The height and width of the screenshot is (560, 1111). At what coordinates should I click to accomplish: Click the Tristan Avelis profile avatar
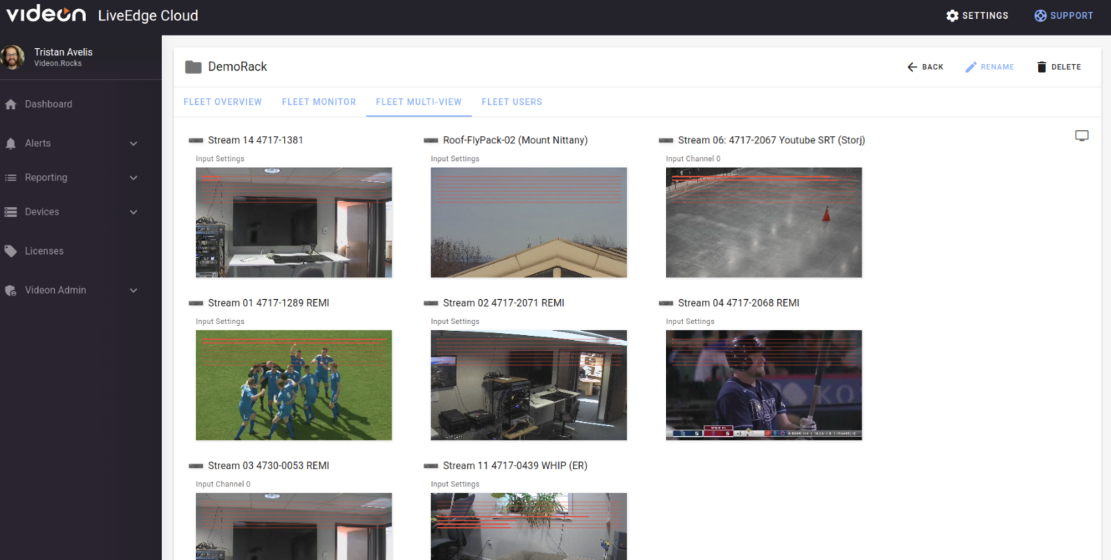(x=12, y=57)
